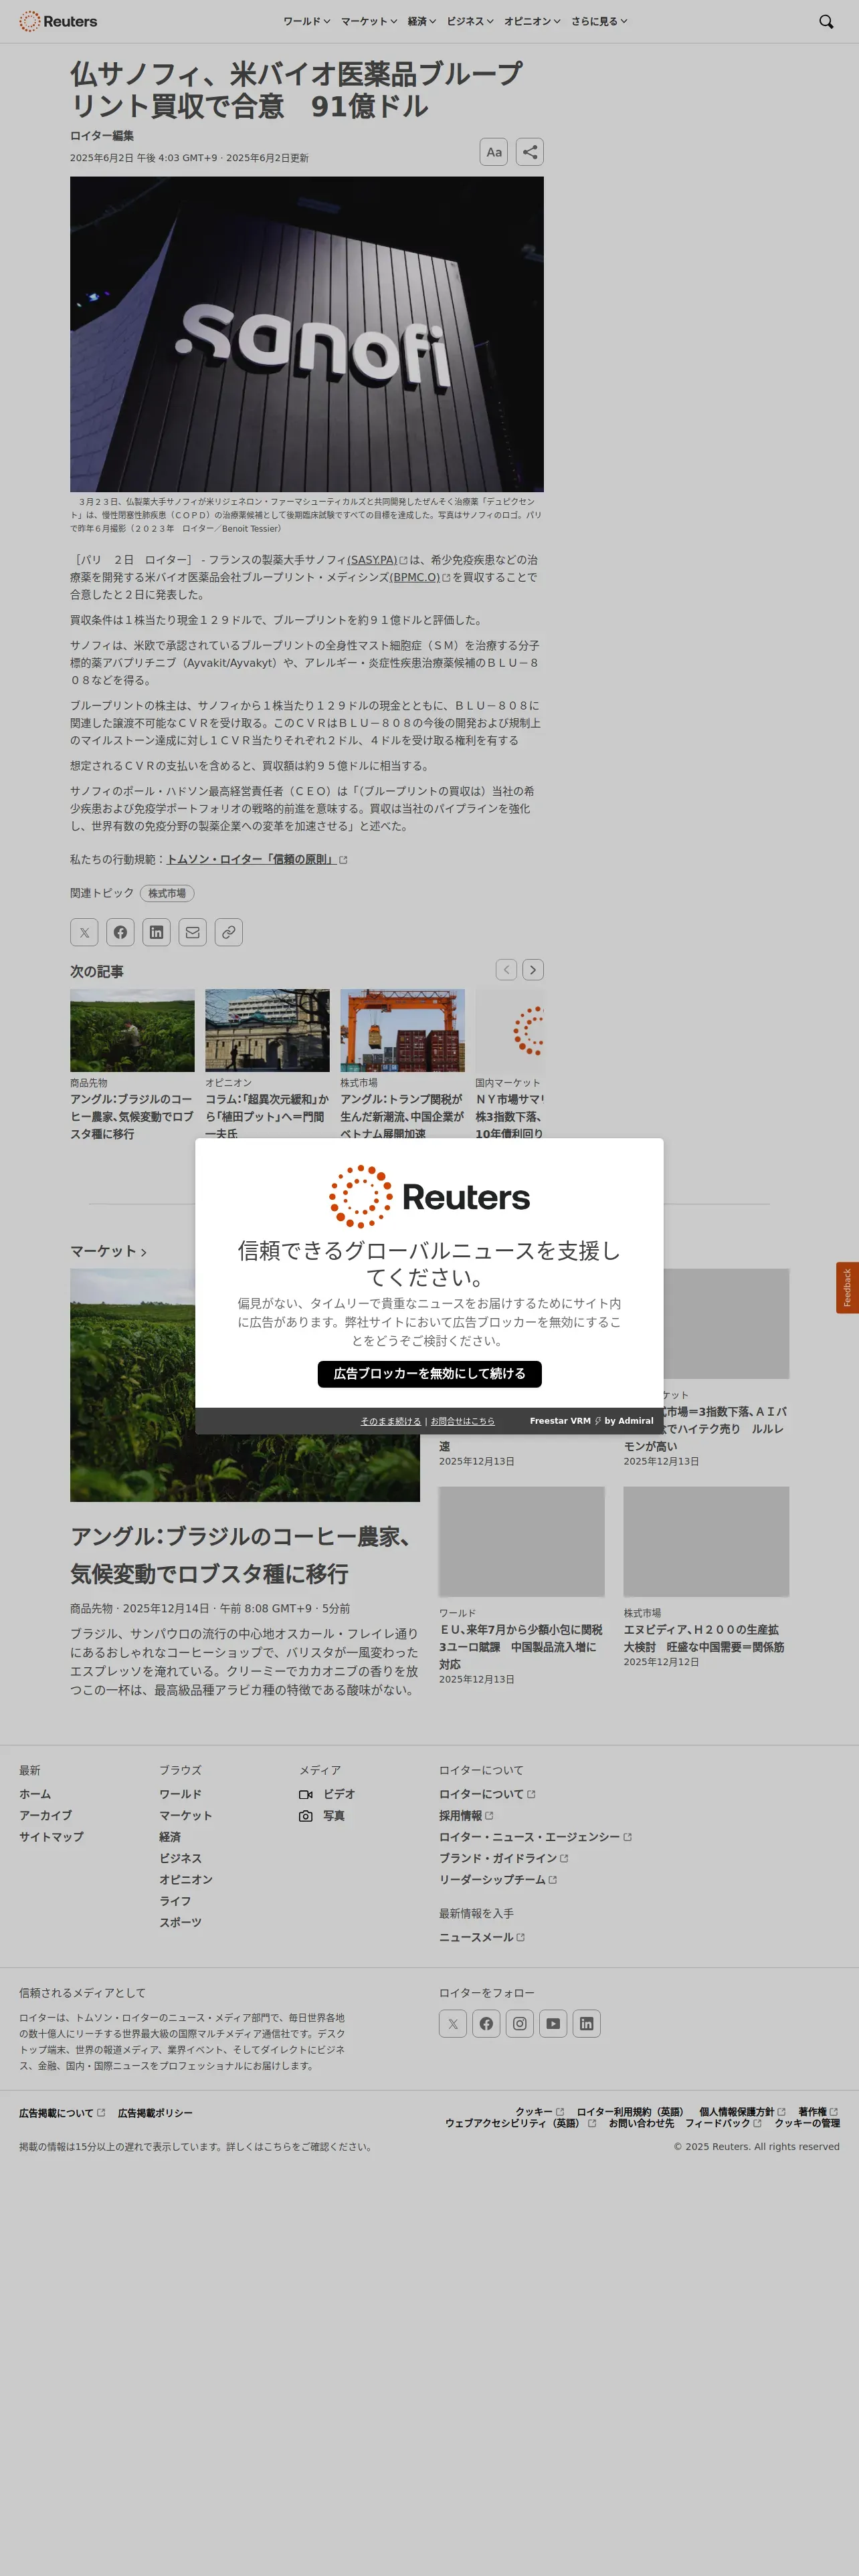The image size is (859, 2576).
Task: Follow Reuters on X in the footer
Action: 453,2023
